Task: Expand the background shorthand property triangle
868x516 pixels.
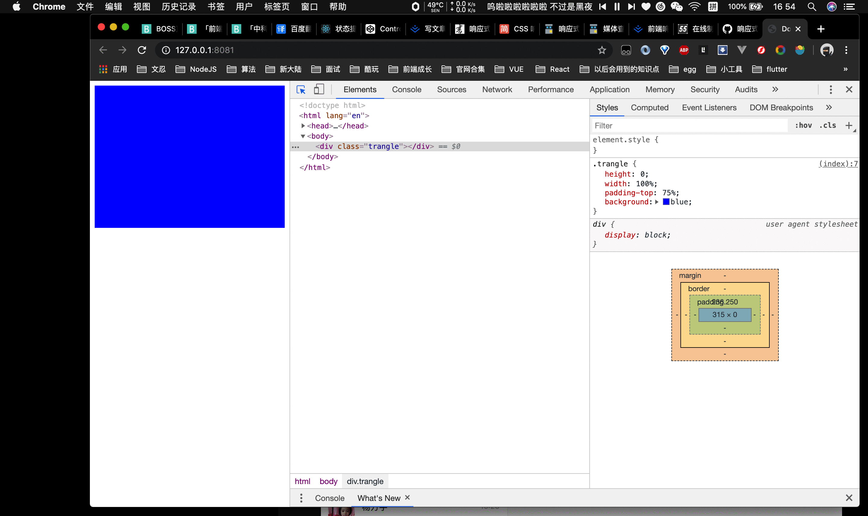Action: [x=657, y=202]
